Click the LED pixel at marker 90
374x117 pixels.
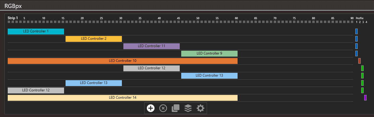[x=352, y=22]
